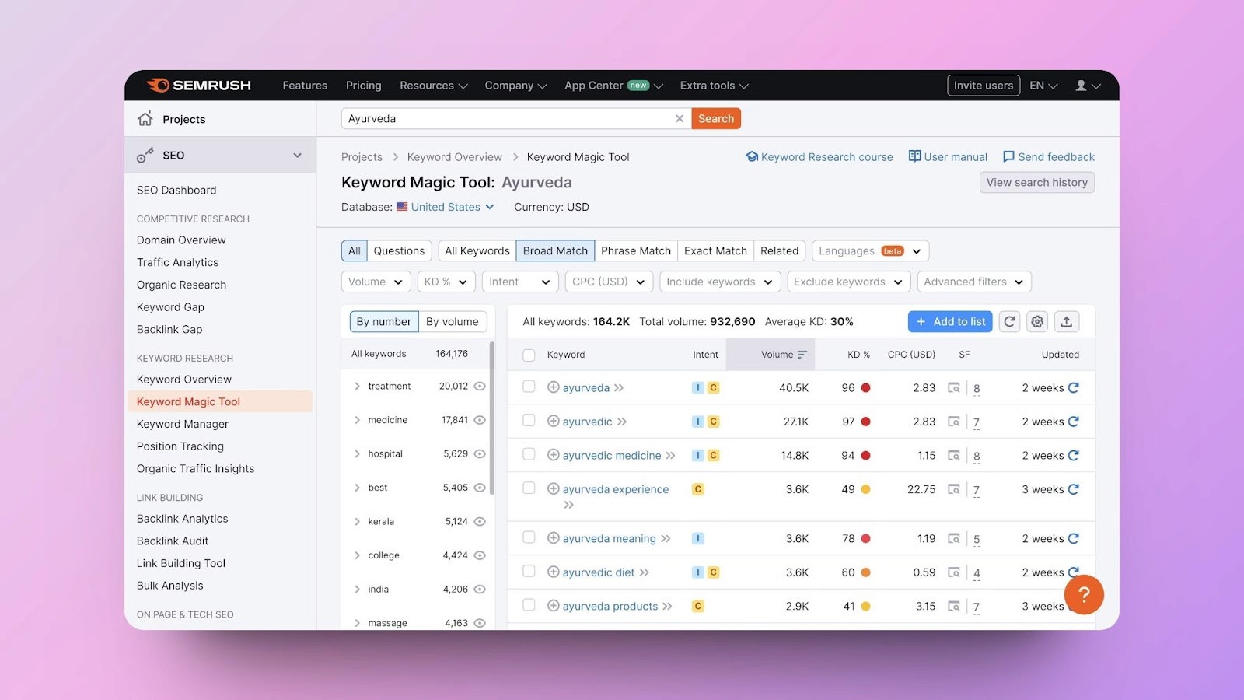
Task: Toggle eye icon for treatment group
Action: [x=480, y=386]
